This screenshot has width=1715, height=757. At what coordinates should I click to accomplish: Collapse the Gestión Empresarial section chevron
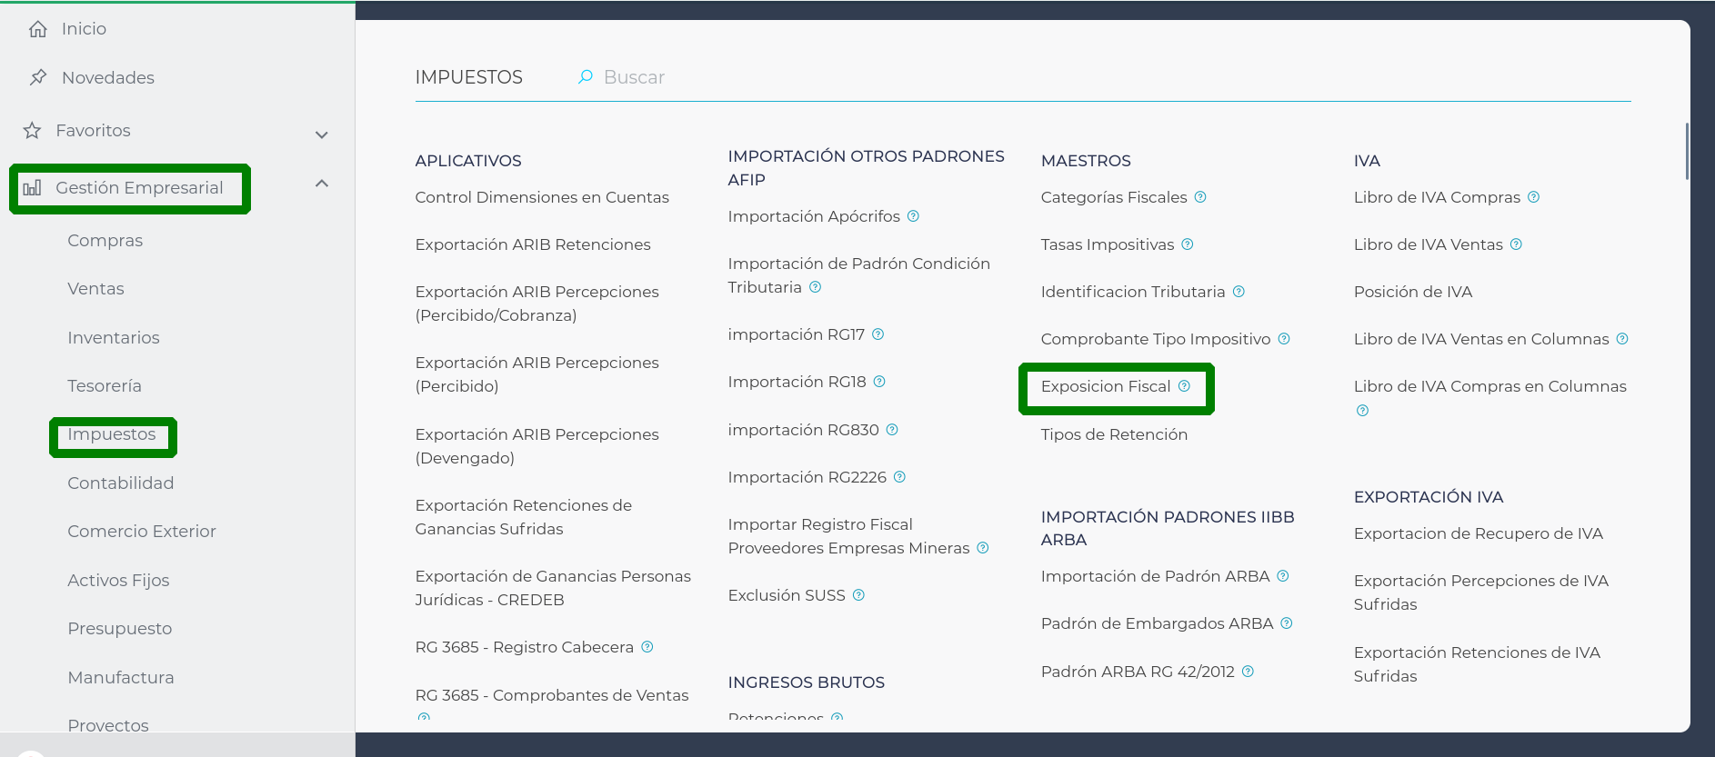(321, 184)
